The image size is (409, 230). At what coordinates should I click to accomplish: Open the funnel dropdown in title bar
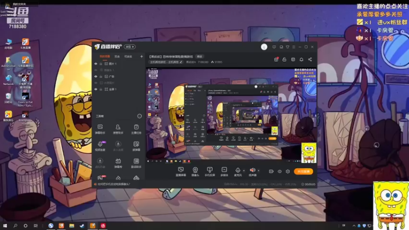tap(287, 47)
